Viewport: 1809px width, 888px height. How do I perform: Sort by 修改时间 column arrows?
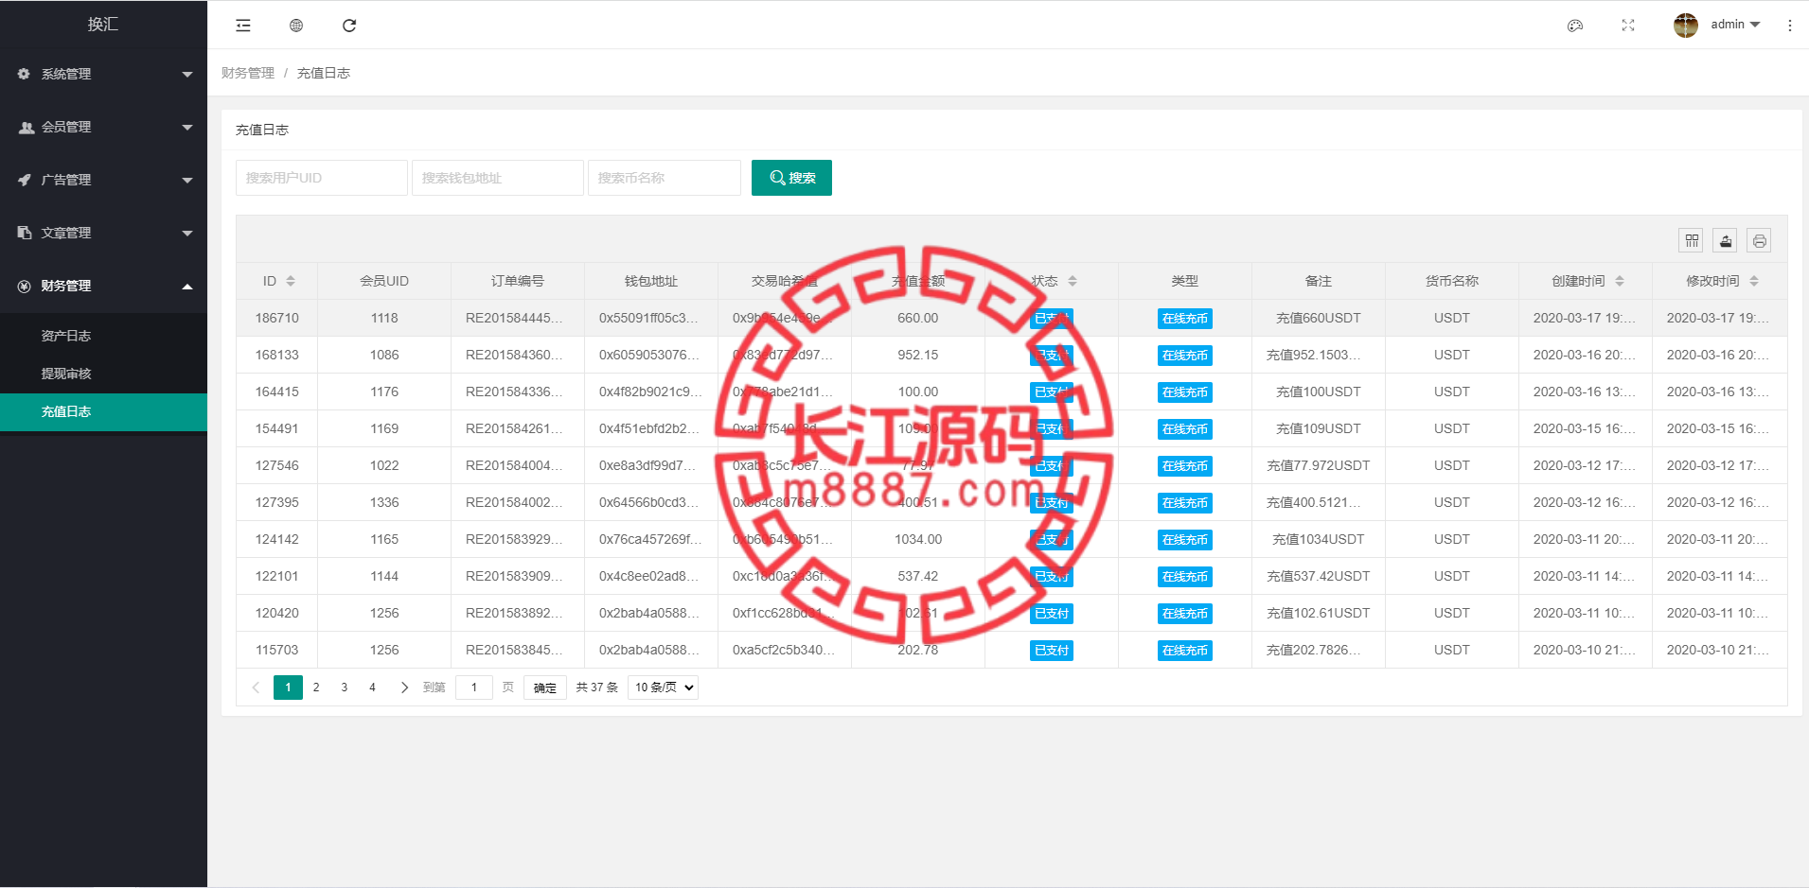click(1754, 281)
